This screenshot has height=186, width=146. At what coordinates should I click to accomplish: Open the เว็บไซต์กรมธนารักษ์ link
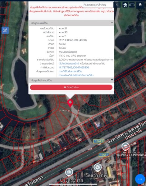[x=69, y=64]
